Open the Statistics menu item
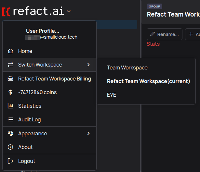 click(49, 106)
